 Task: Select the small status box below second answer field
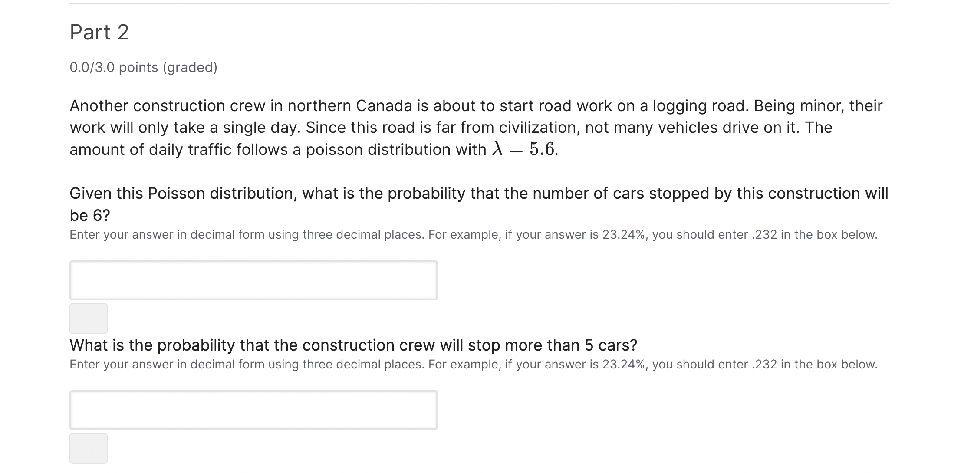(89, 447)
